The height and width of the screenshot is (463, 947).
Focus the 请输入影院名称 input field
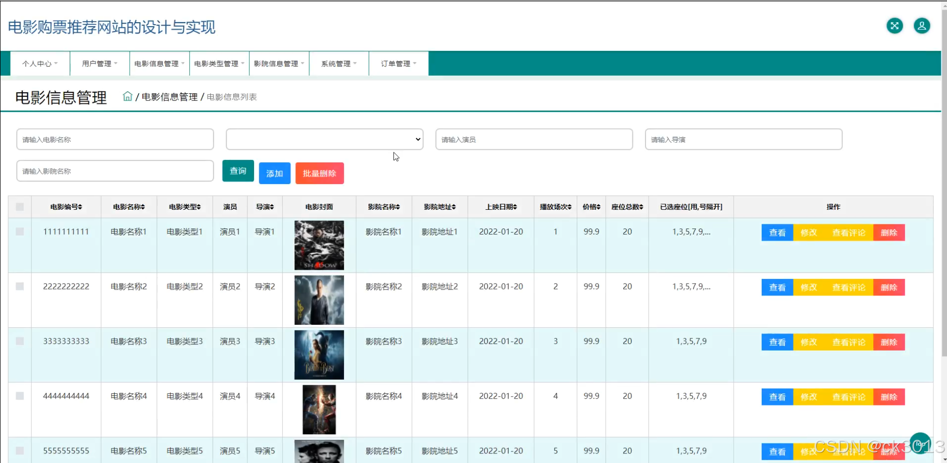tap(115, 171)
